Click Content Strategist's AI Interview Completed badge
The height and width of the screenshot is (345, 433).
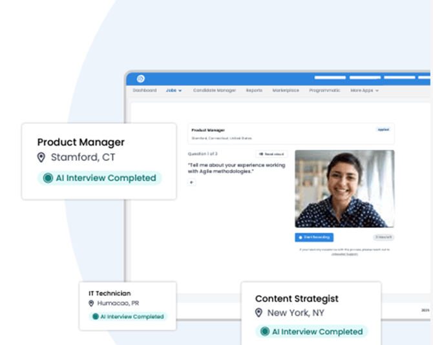pos(312,331)
